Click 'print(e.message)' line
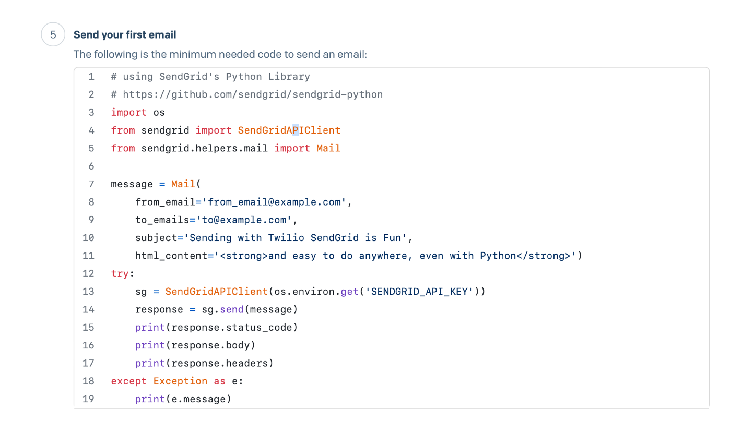The image size is (731, 421). click(x=183, y=399)
